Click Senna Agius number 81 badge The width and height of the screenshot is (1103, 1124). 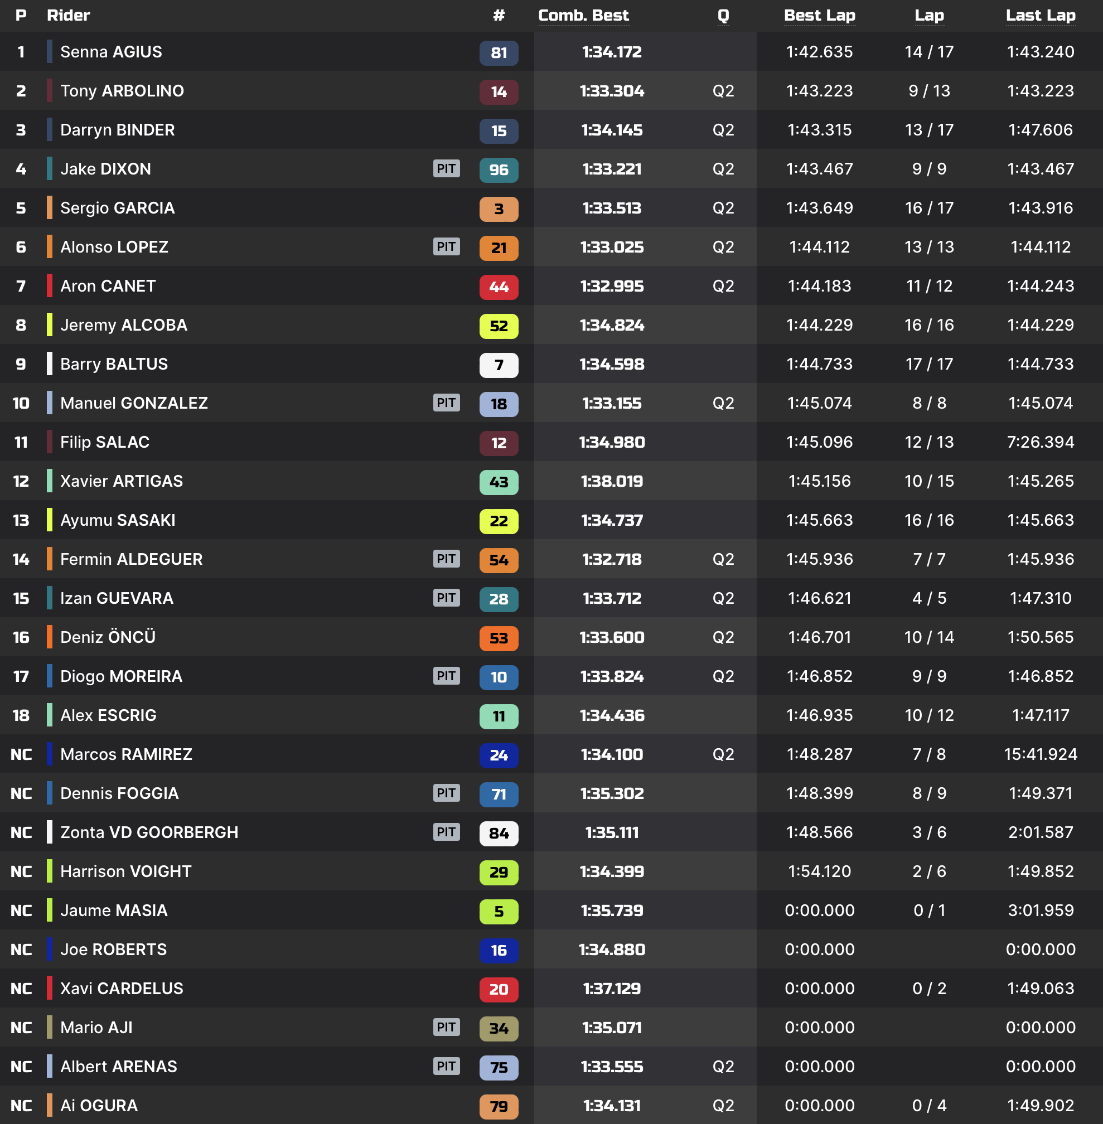(498, 53)
